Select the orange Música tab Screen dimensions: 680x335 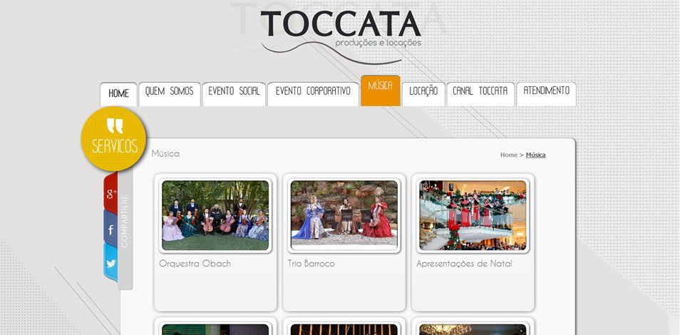click(381, 91)
